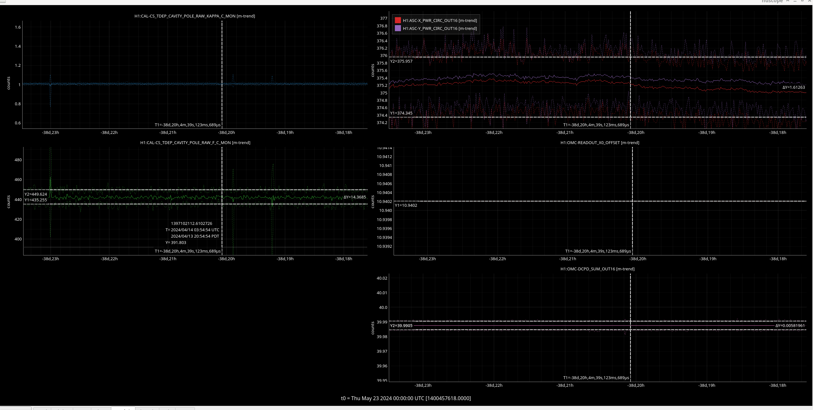Click the 10.9412 y-axis tick on X0_OFFSET plot
Viewport: 813px width, 410px height.
coord(384,156)
